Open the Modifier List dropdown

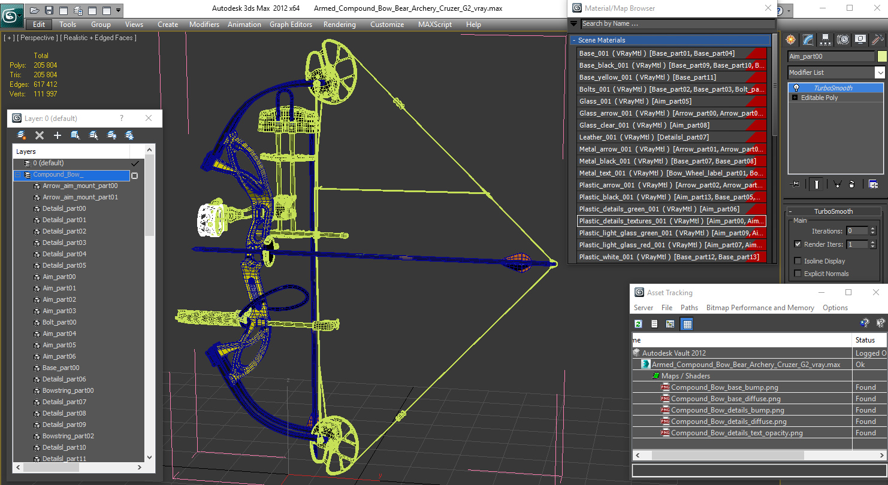[x=880, y=72]
